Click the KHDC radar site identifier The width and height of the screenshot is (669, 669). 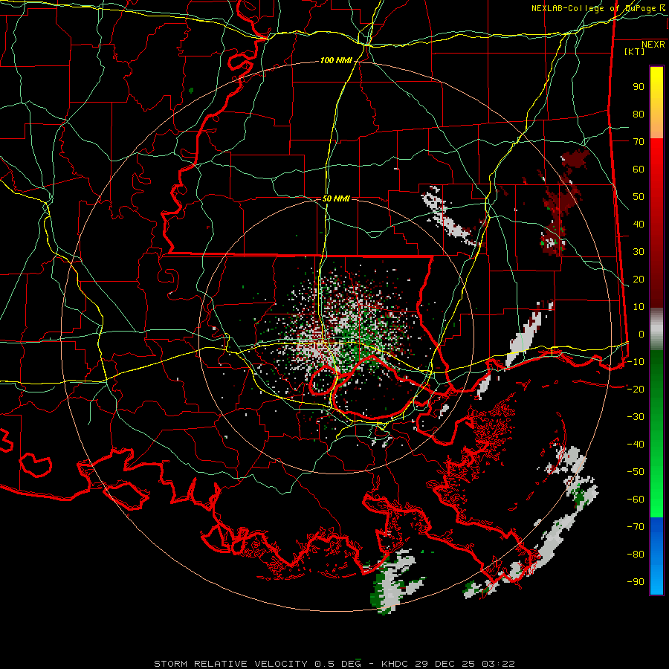point(395,664)
